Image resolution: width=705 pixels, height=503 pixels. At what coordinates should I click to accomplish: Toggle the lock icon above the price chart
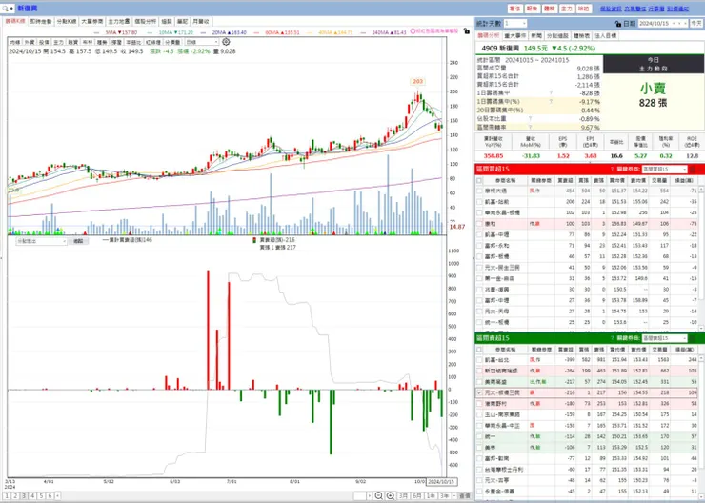coord(466,31)
